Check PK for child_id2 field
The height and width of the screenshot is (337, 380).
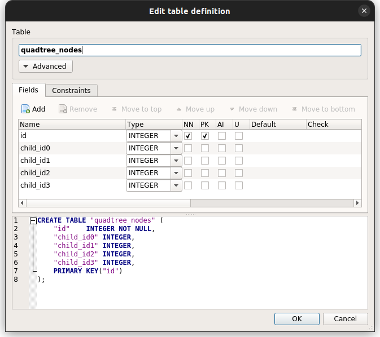coord(205,173)
